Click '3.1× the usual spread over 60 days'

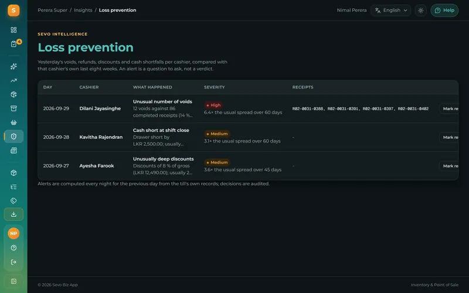pyautogui.click(x=242, y=141)
